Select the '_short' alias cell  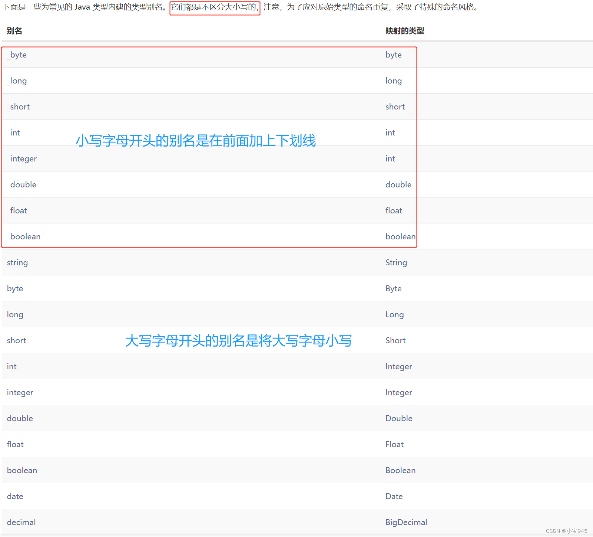[18, 107]
